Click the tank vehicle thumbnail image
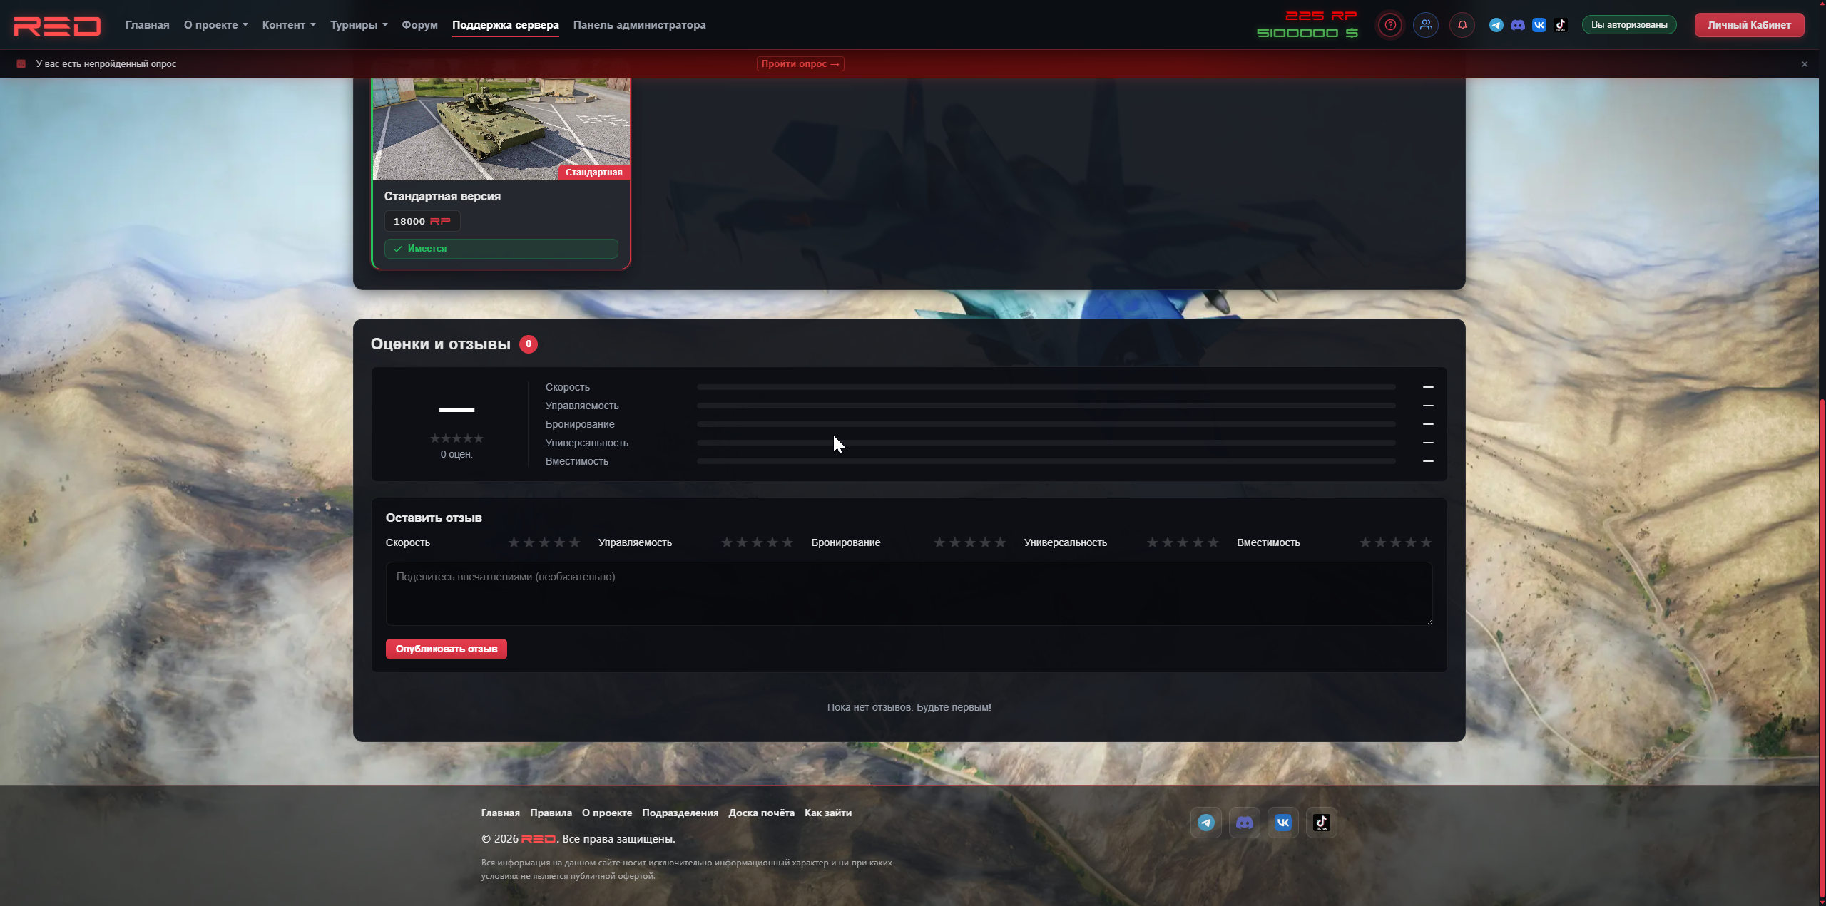 pos(501,129)
